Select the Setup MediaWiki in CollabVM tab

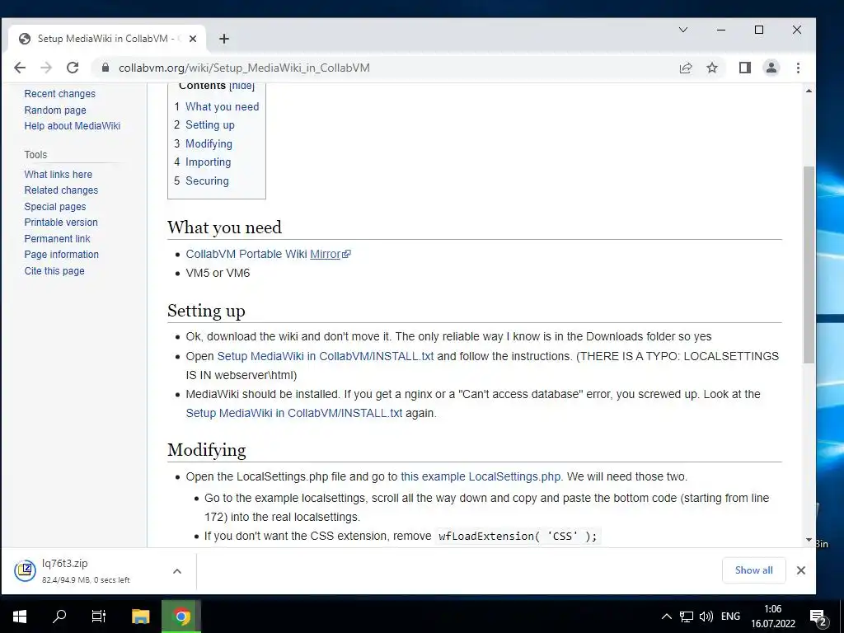[x=108, y=39]
